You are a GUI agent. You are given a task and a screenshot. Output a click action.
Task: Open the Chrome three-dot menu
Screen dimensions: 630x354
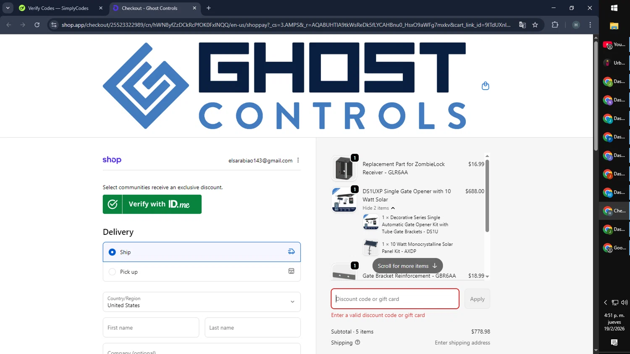click(x=590, y=25)
